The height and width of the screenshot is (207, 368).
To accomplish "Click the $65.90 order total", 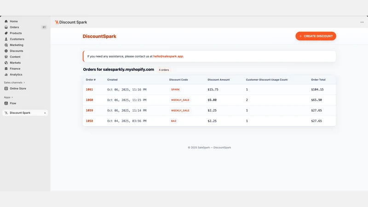I will point(316,100).
